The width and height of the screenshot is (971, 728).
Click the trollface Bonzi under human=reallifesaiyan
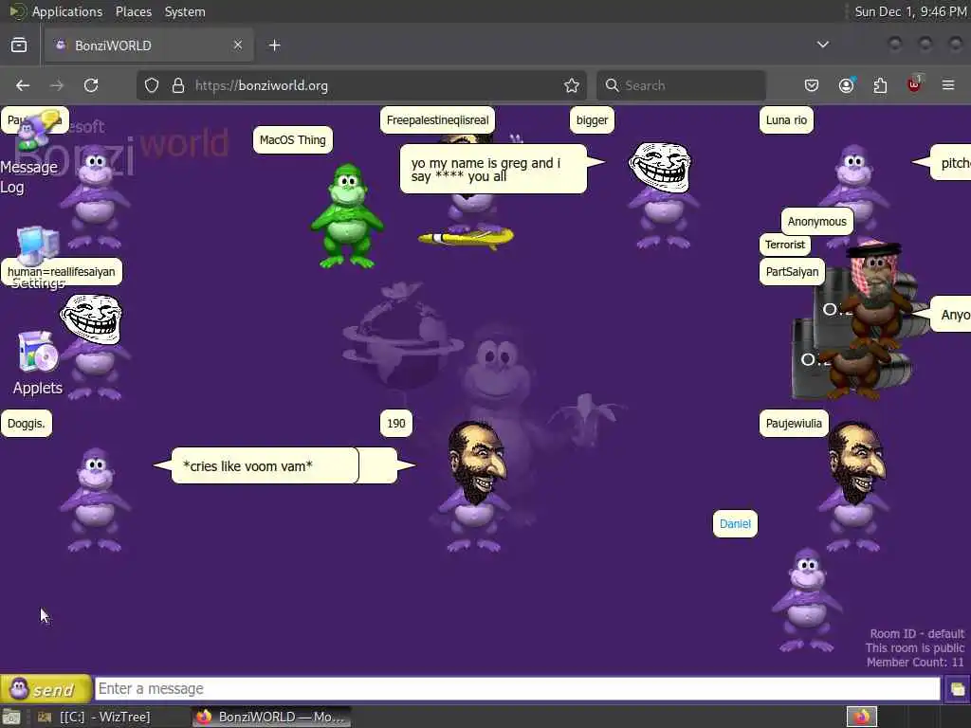click(94, 347)
